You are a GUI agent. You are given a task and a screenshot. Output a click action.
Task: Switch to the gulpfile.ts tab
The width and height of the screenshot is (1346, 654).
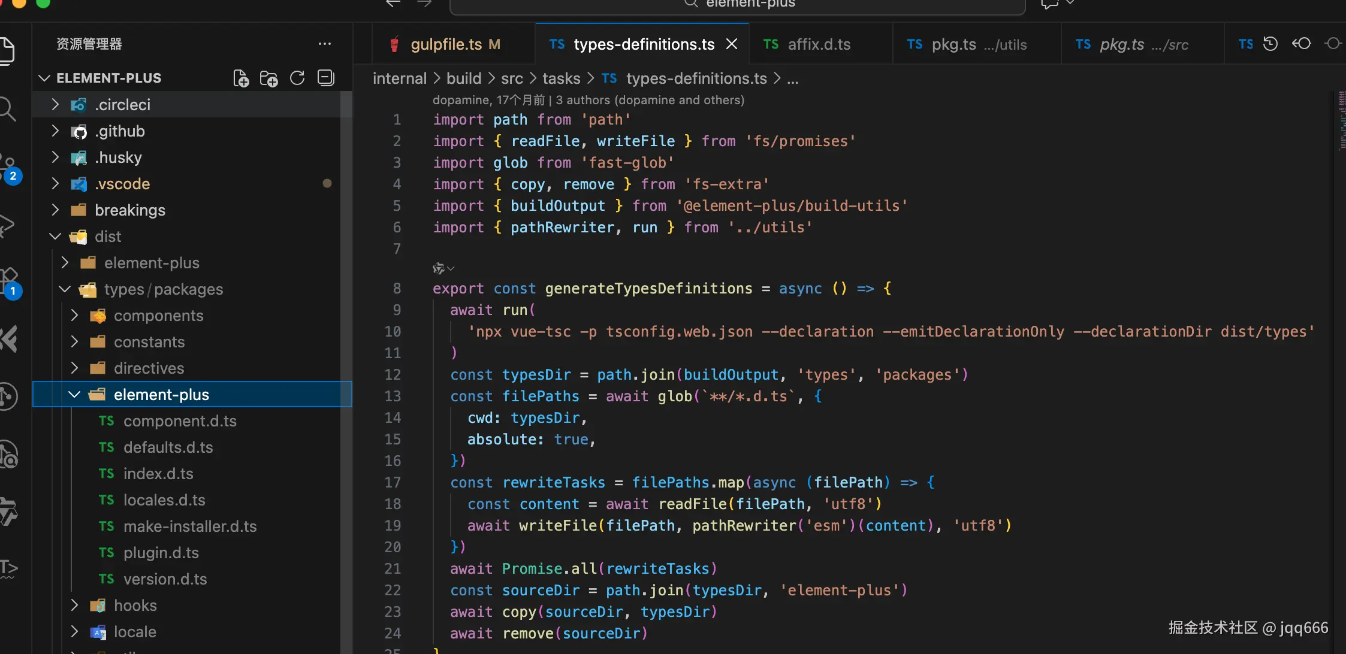click(x=446, y=44)
